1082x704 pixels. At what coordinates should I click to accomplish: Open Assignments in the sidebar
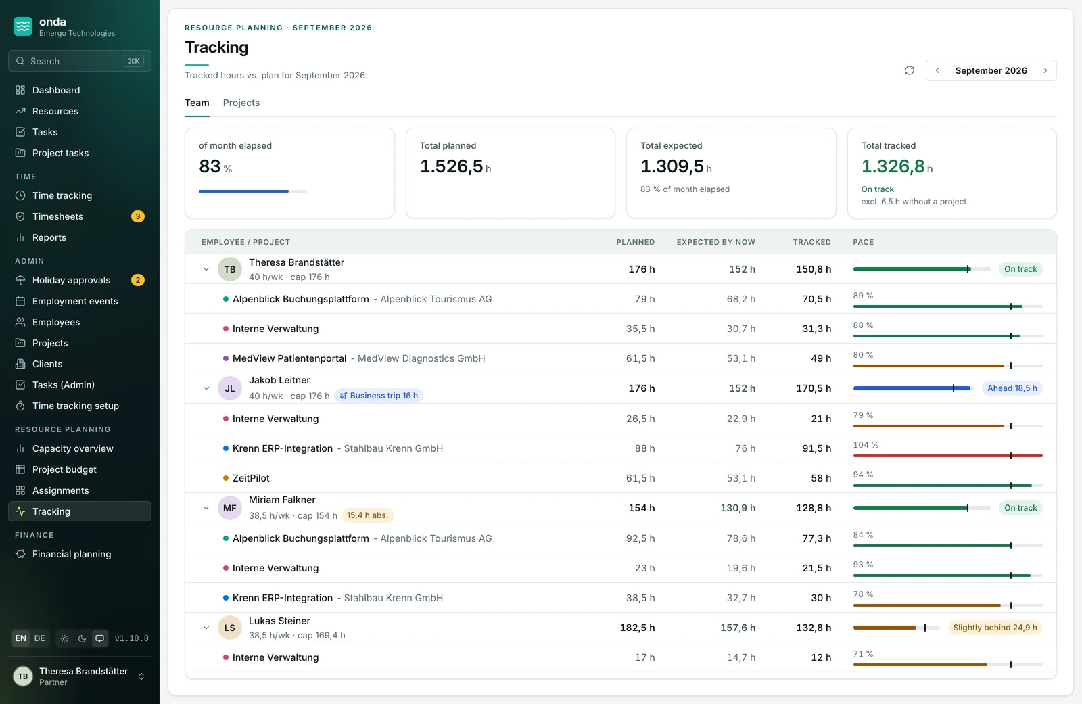(x=80, y=490)
